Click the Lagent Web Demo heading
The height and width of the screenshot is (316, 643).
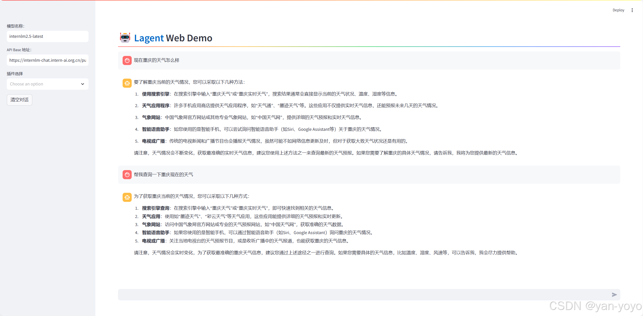(x=173, y=38)
